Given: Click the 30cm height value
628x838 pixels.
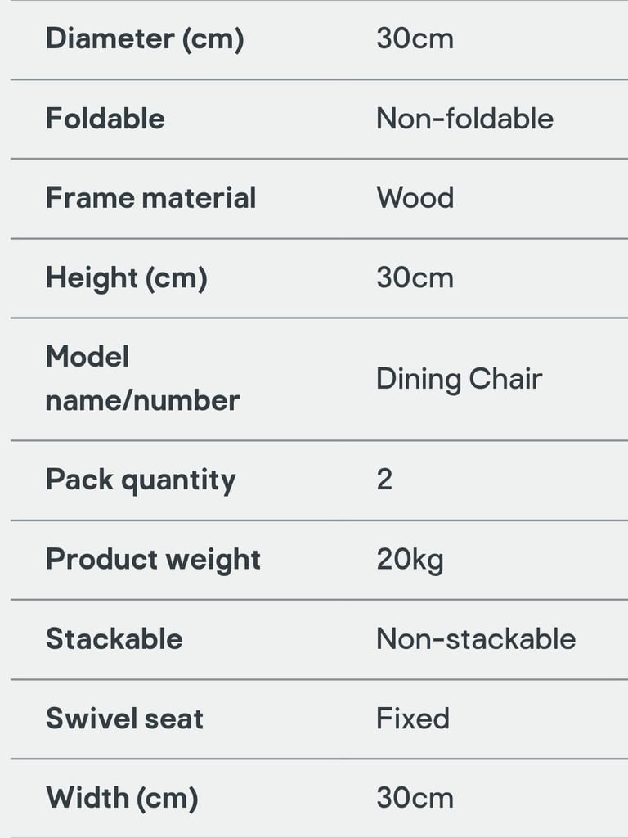Looking at the screenshot, I should (415, 278).
